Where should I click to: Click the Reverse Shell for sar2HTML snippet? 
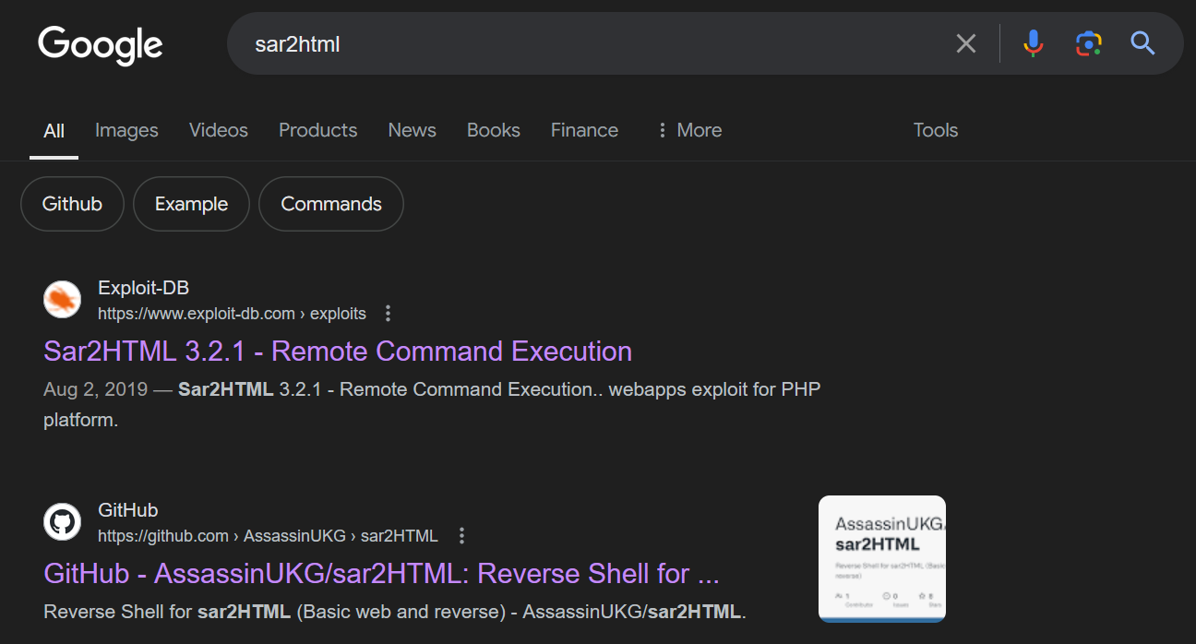point(394,612)
